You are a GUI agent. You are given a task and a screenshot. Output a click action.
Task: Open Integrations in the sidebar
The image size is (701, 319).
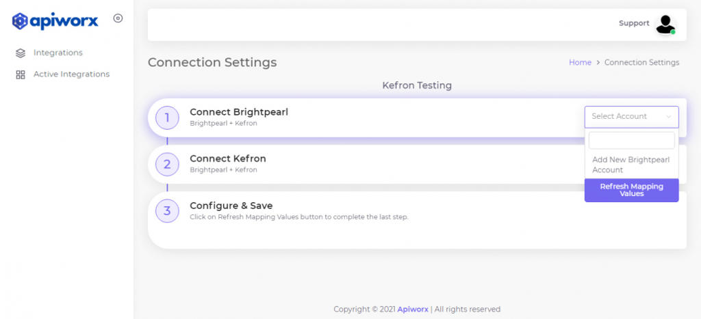(58, 53)
